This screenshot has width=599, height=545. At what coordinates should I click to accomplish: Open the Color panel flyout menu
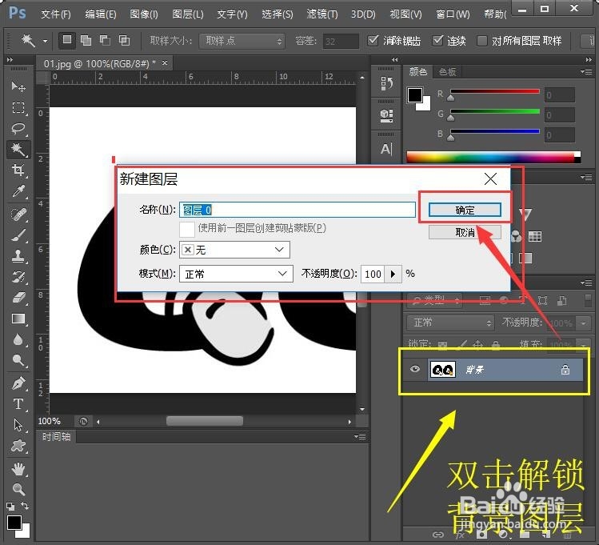click(586, 71)
